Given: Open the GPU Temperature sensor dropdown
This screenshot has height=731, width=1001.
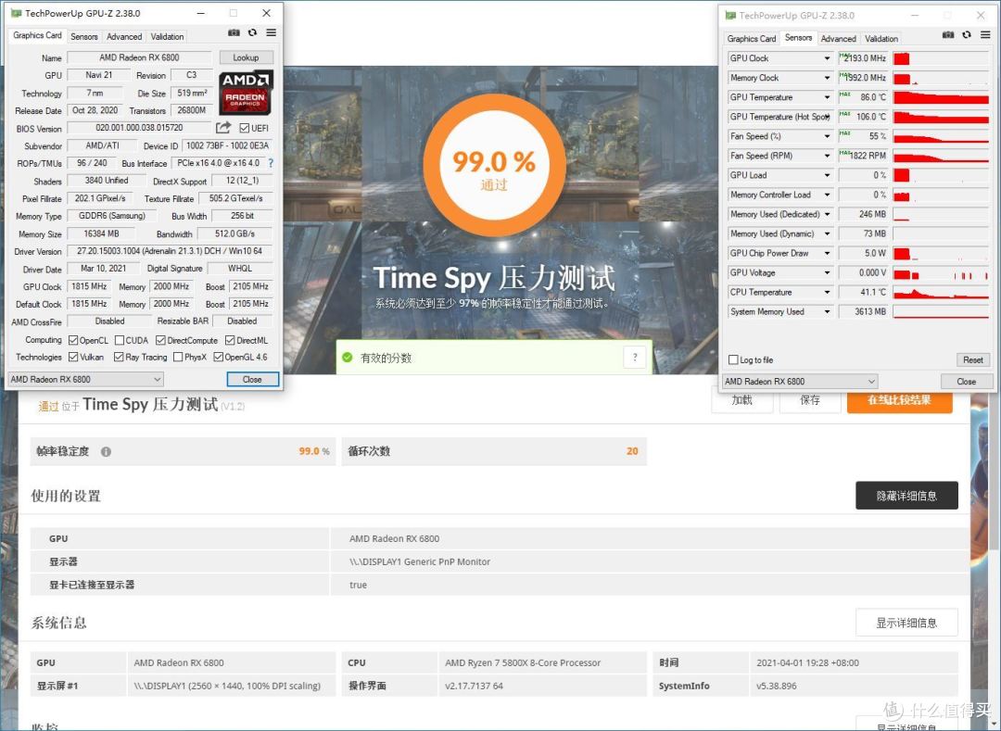Looking at the screenshot, I should pyautogui.click(x=827, y=97).
